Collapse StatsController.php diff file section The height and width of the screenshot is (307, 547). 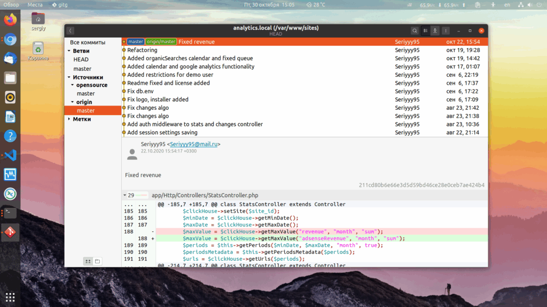click(x=124, y=195)
